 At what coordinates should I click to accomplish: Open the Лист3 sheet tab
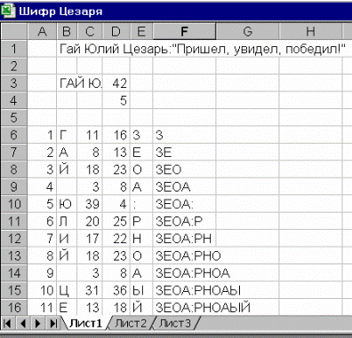175,323
